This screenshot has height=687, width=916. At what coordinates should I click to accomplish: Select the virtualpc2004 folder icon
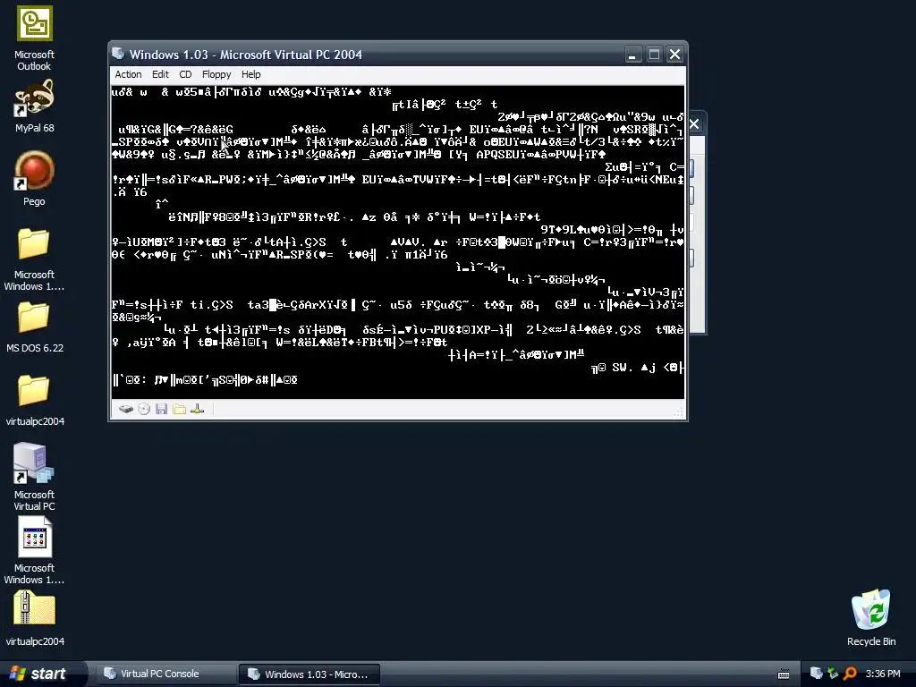click(x=35, y=400)
